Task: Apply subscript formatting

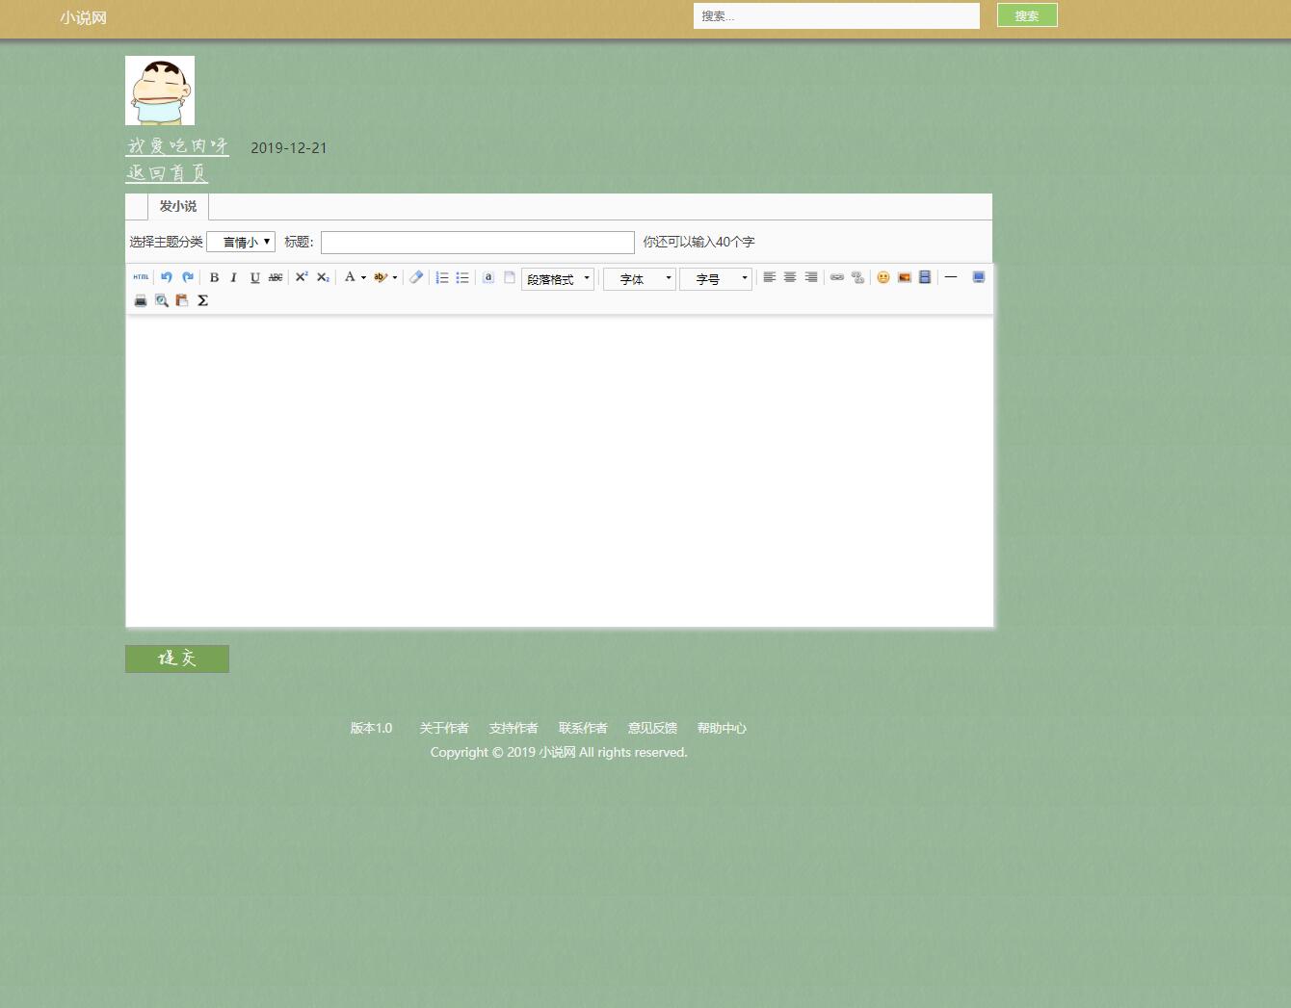Action: click(323, 277)
